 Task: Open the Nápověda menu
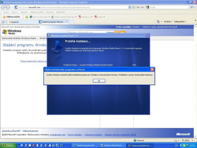60,12
